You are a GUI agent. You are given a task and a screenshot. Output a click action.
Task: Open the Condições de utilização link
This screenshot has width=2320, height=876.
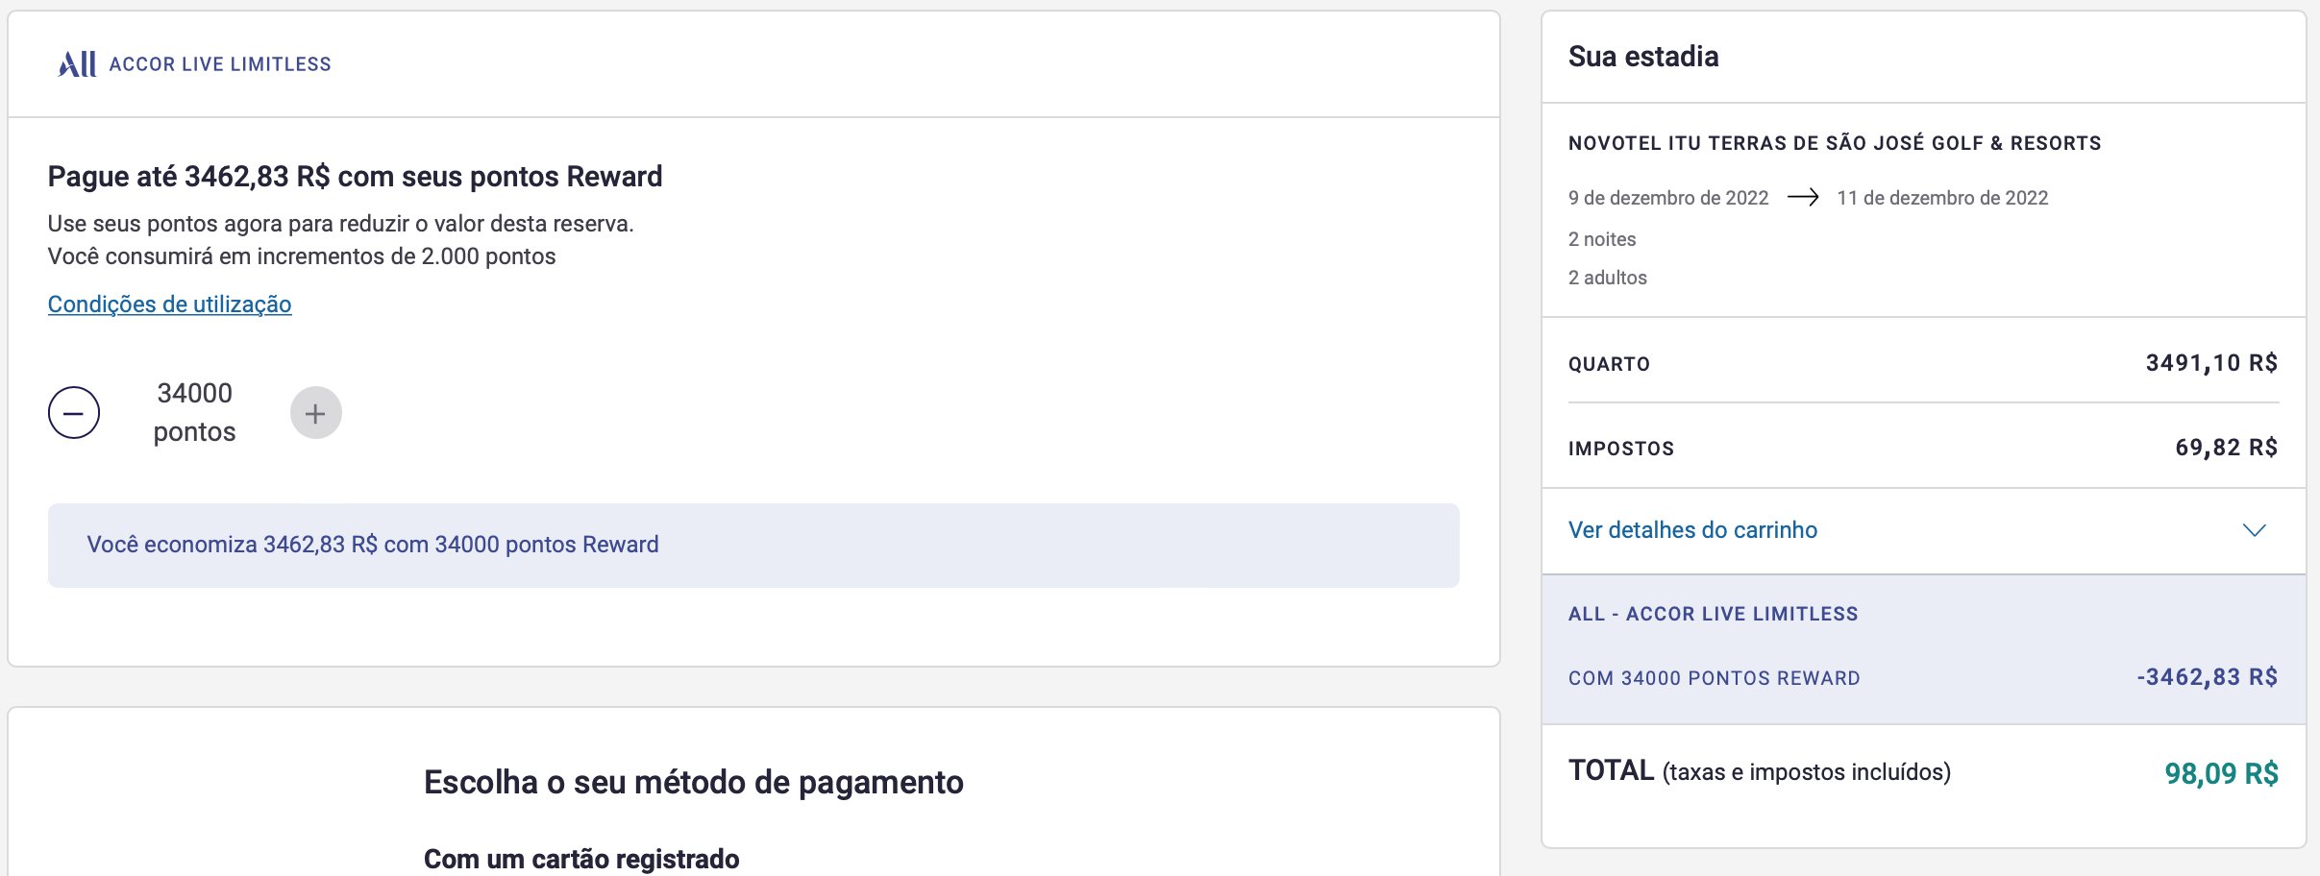click(169, 304)
